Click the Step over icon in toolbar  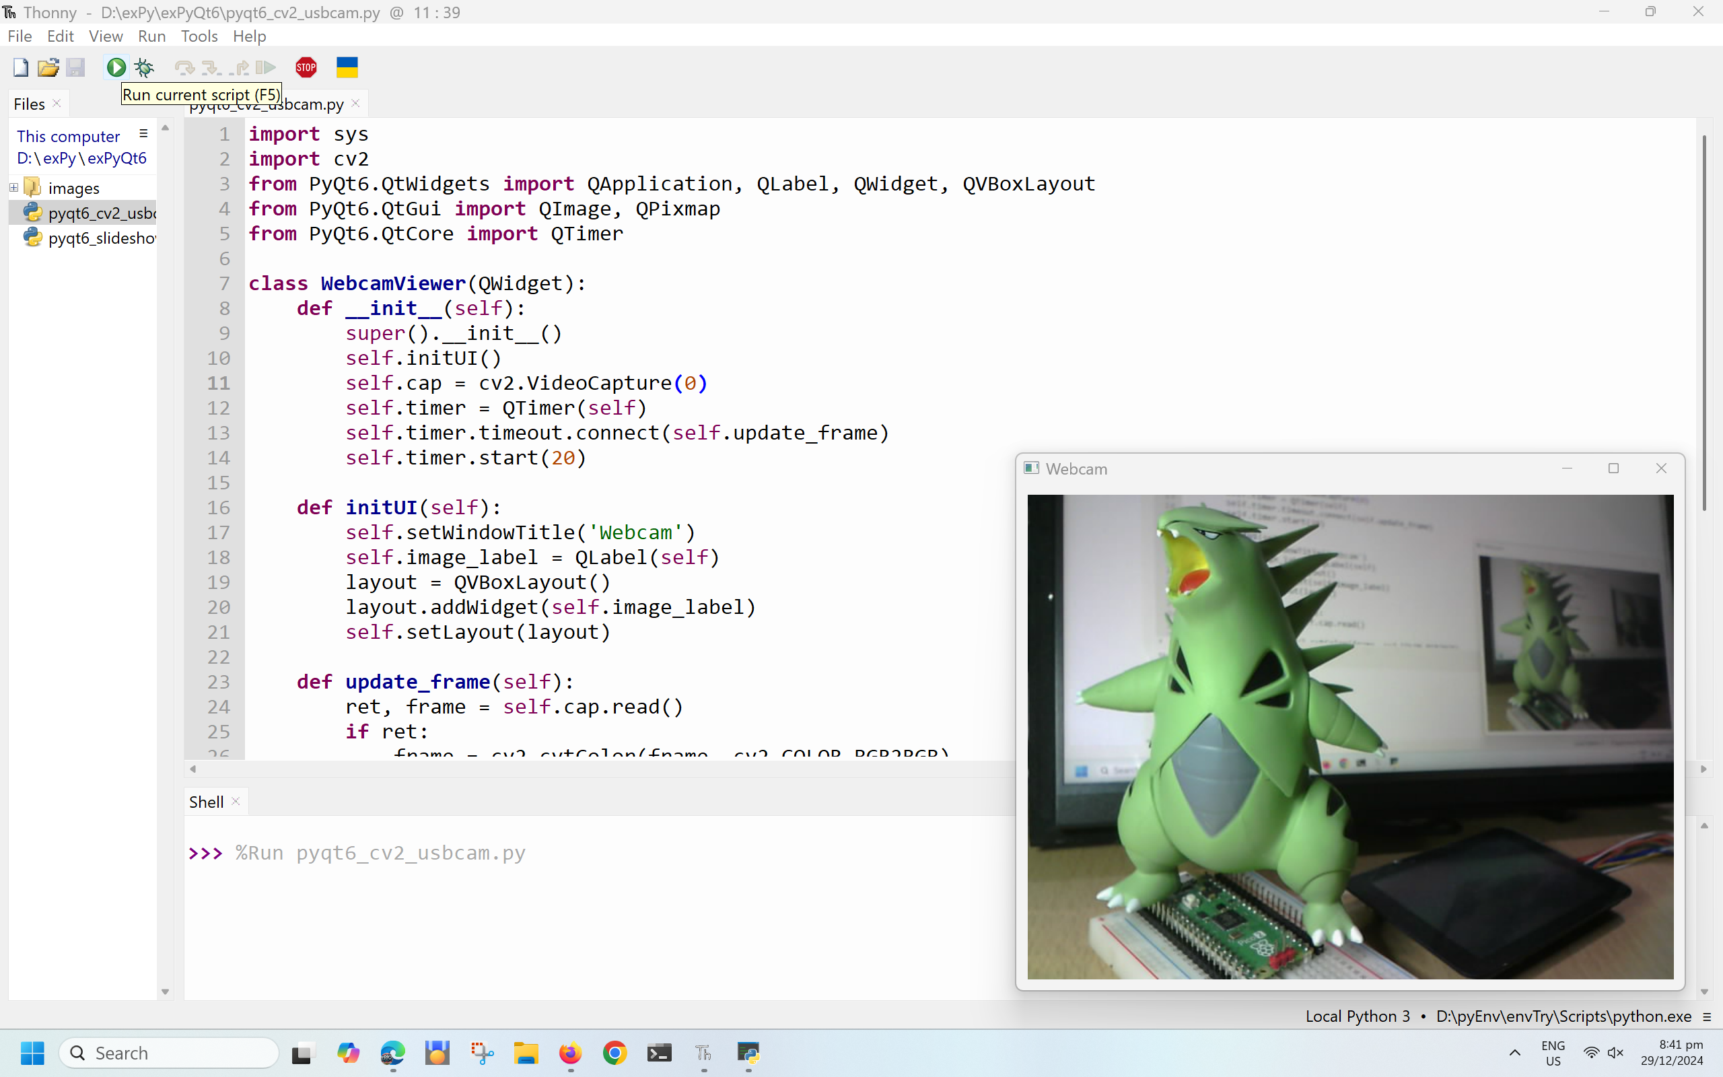coord(184,68)
